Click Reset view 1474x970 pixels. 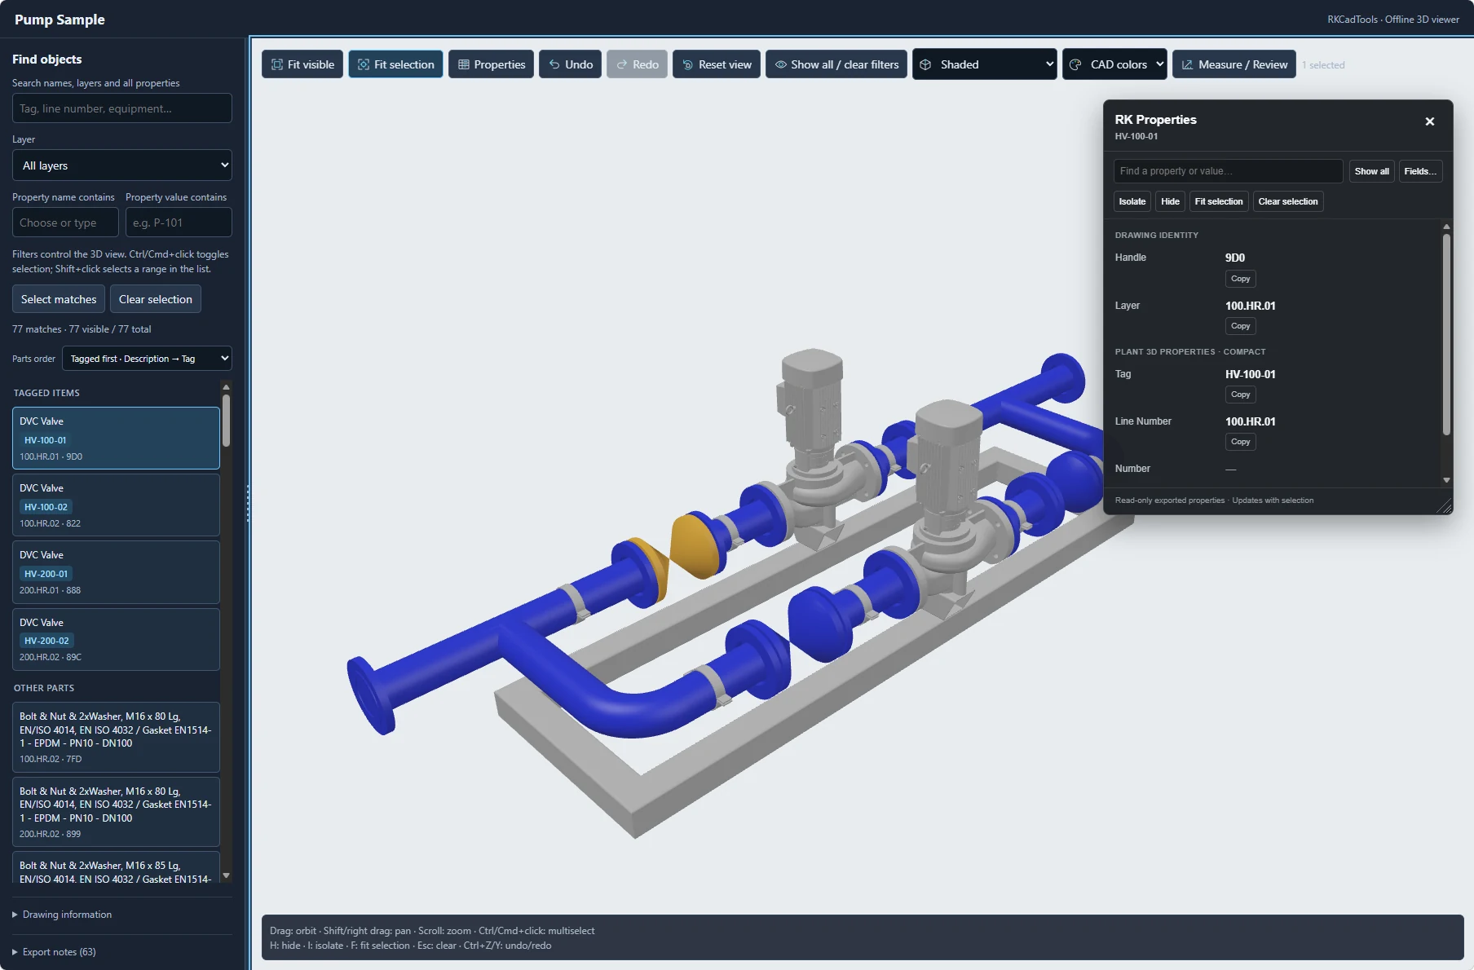click(717, 64)
